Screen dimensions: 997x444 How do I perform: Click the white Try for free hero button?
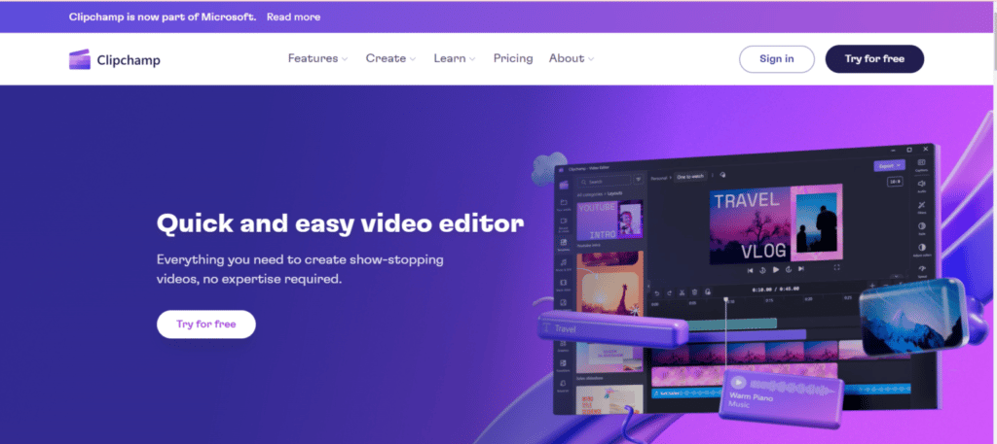[205, 324]
